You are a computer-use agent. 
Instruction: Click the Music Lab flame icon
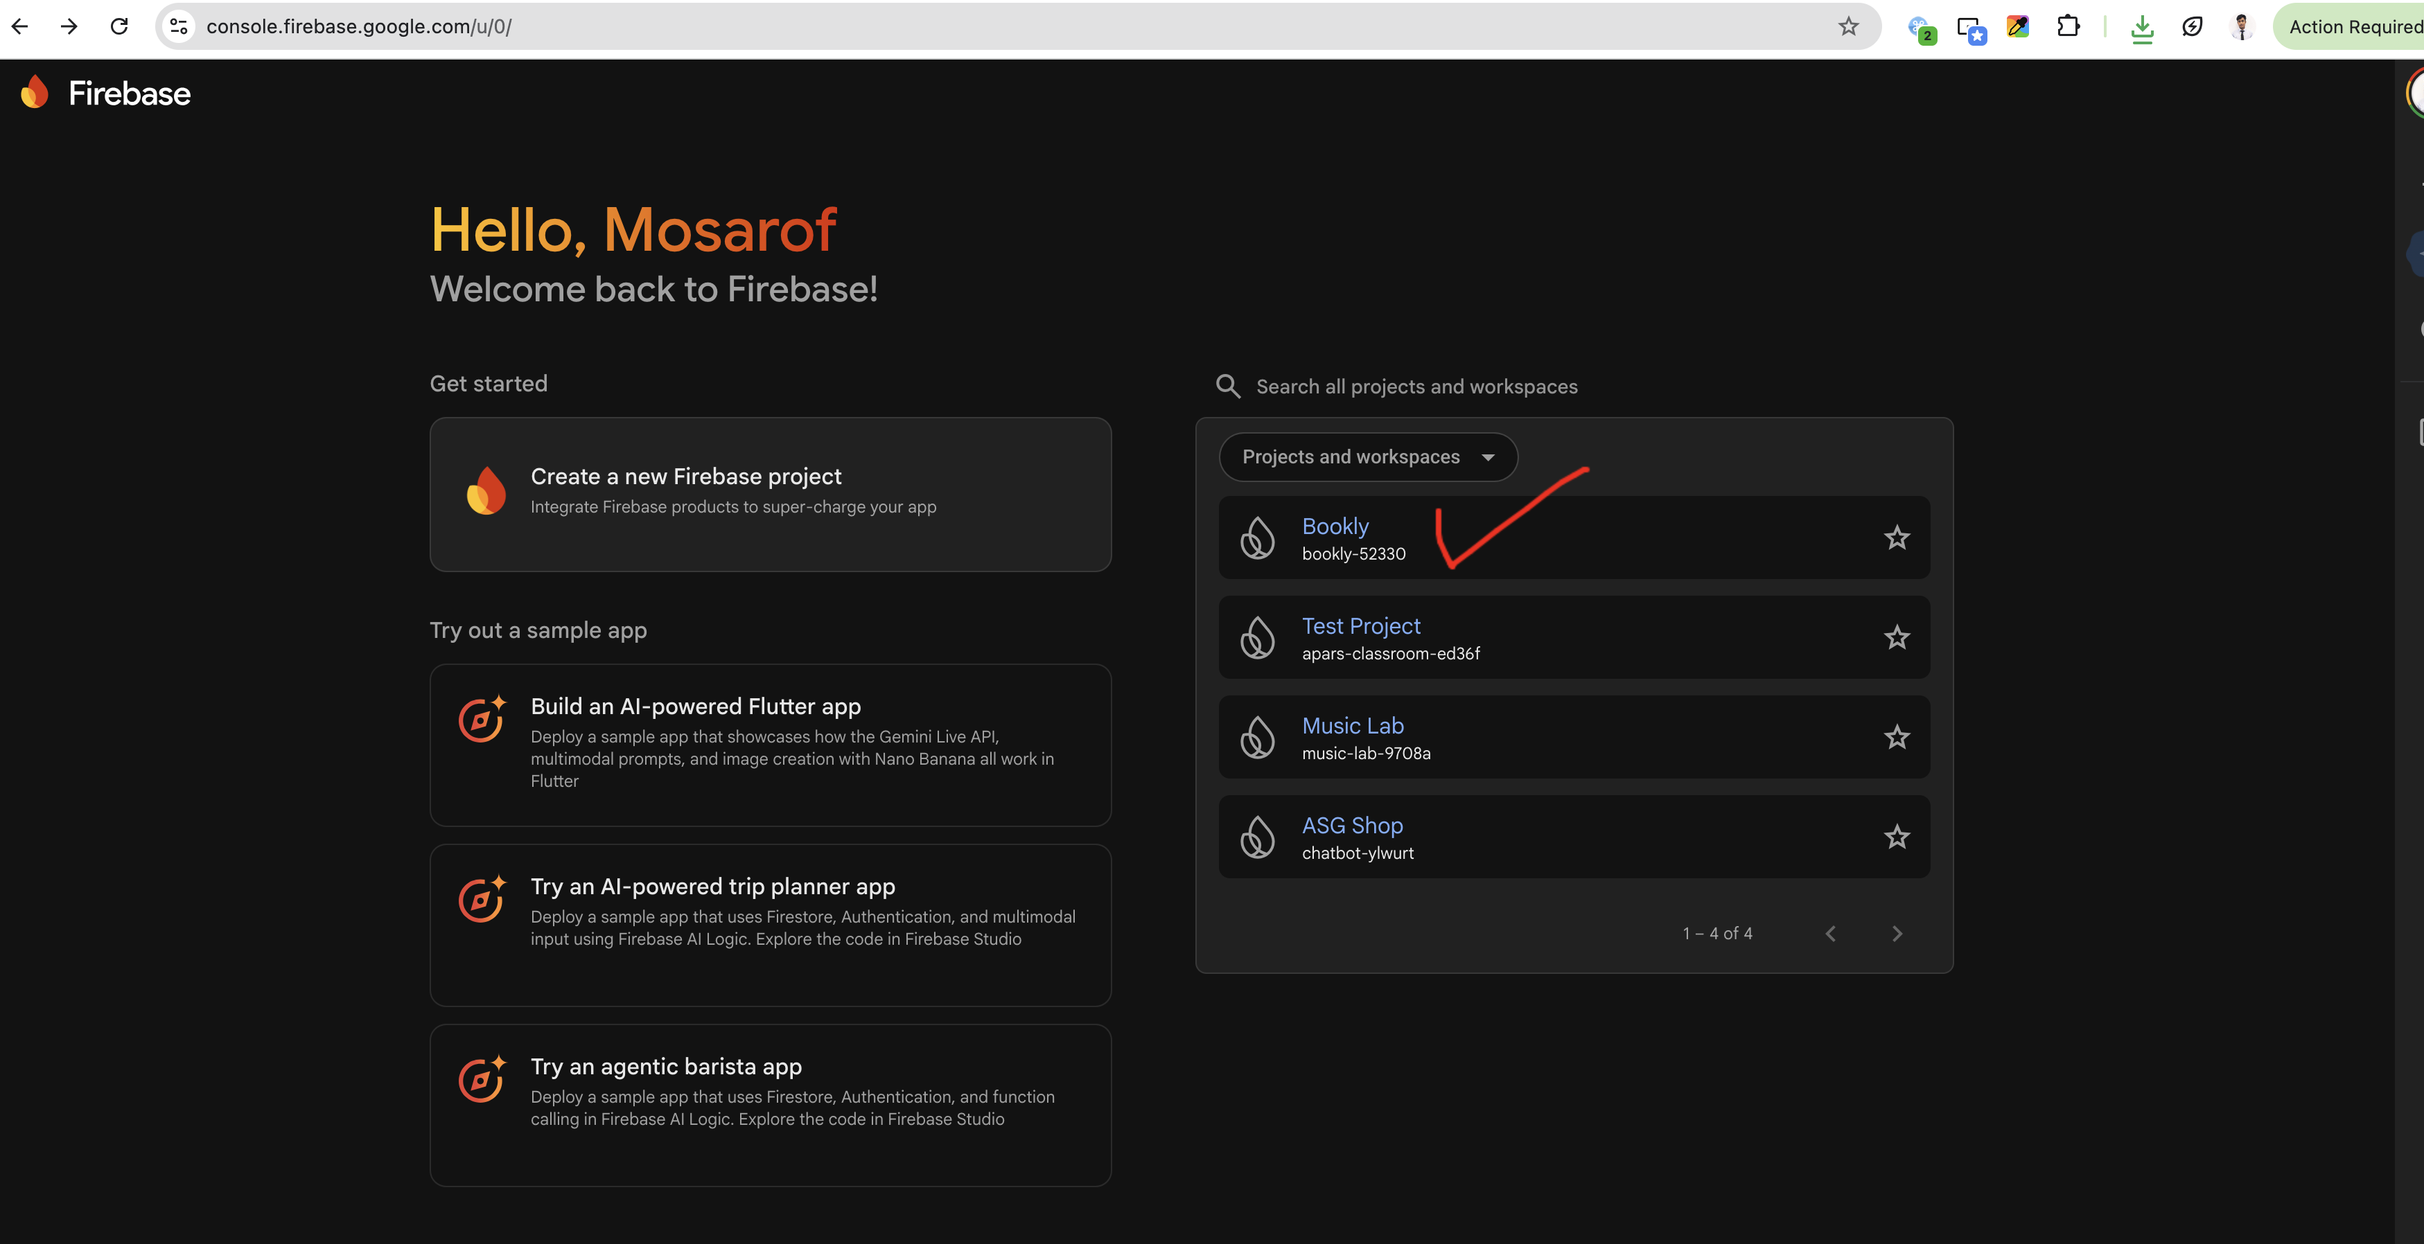click(x=1257, y=737)
